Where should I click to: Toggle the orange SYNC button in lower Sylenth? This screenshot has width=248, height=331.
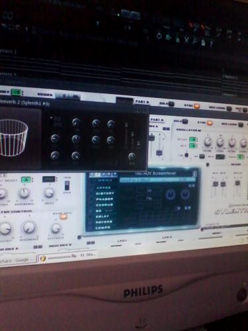pyautogui.click(x=209, y=122)
